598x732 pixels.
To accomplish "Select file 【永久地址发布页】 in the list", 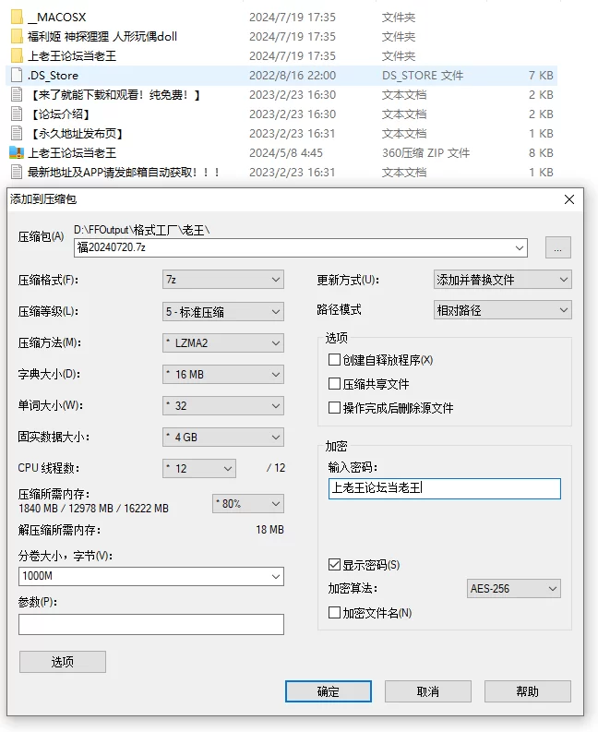I will point(76,134).
